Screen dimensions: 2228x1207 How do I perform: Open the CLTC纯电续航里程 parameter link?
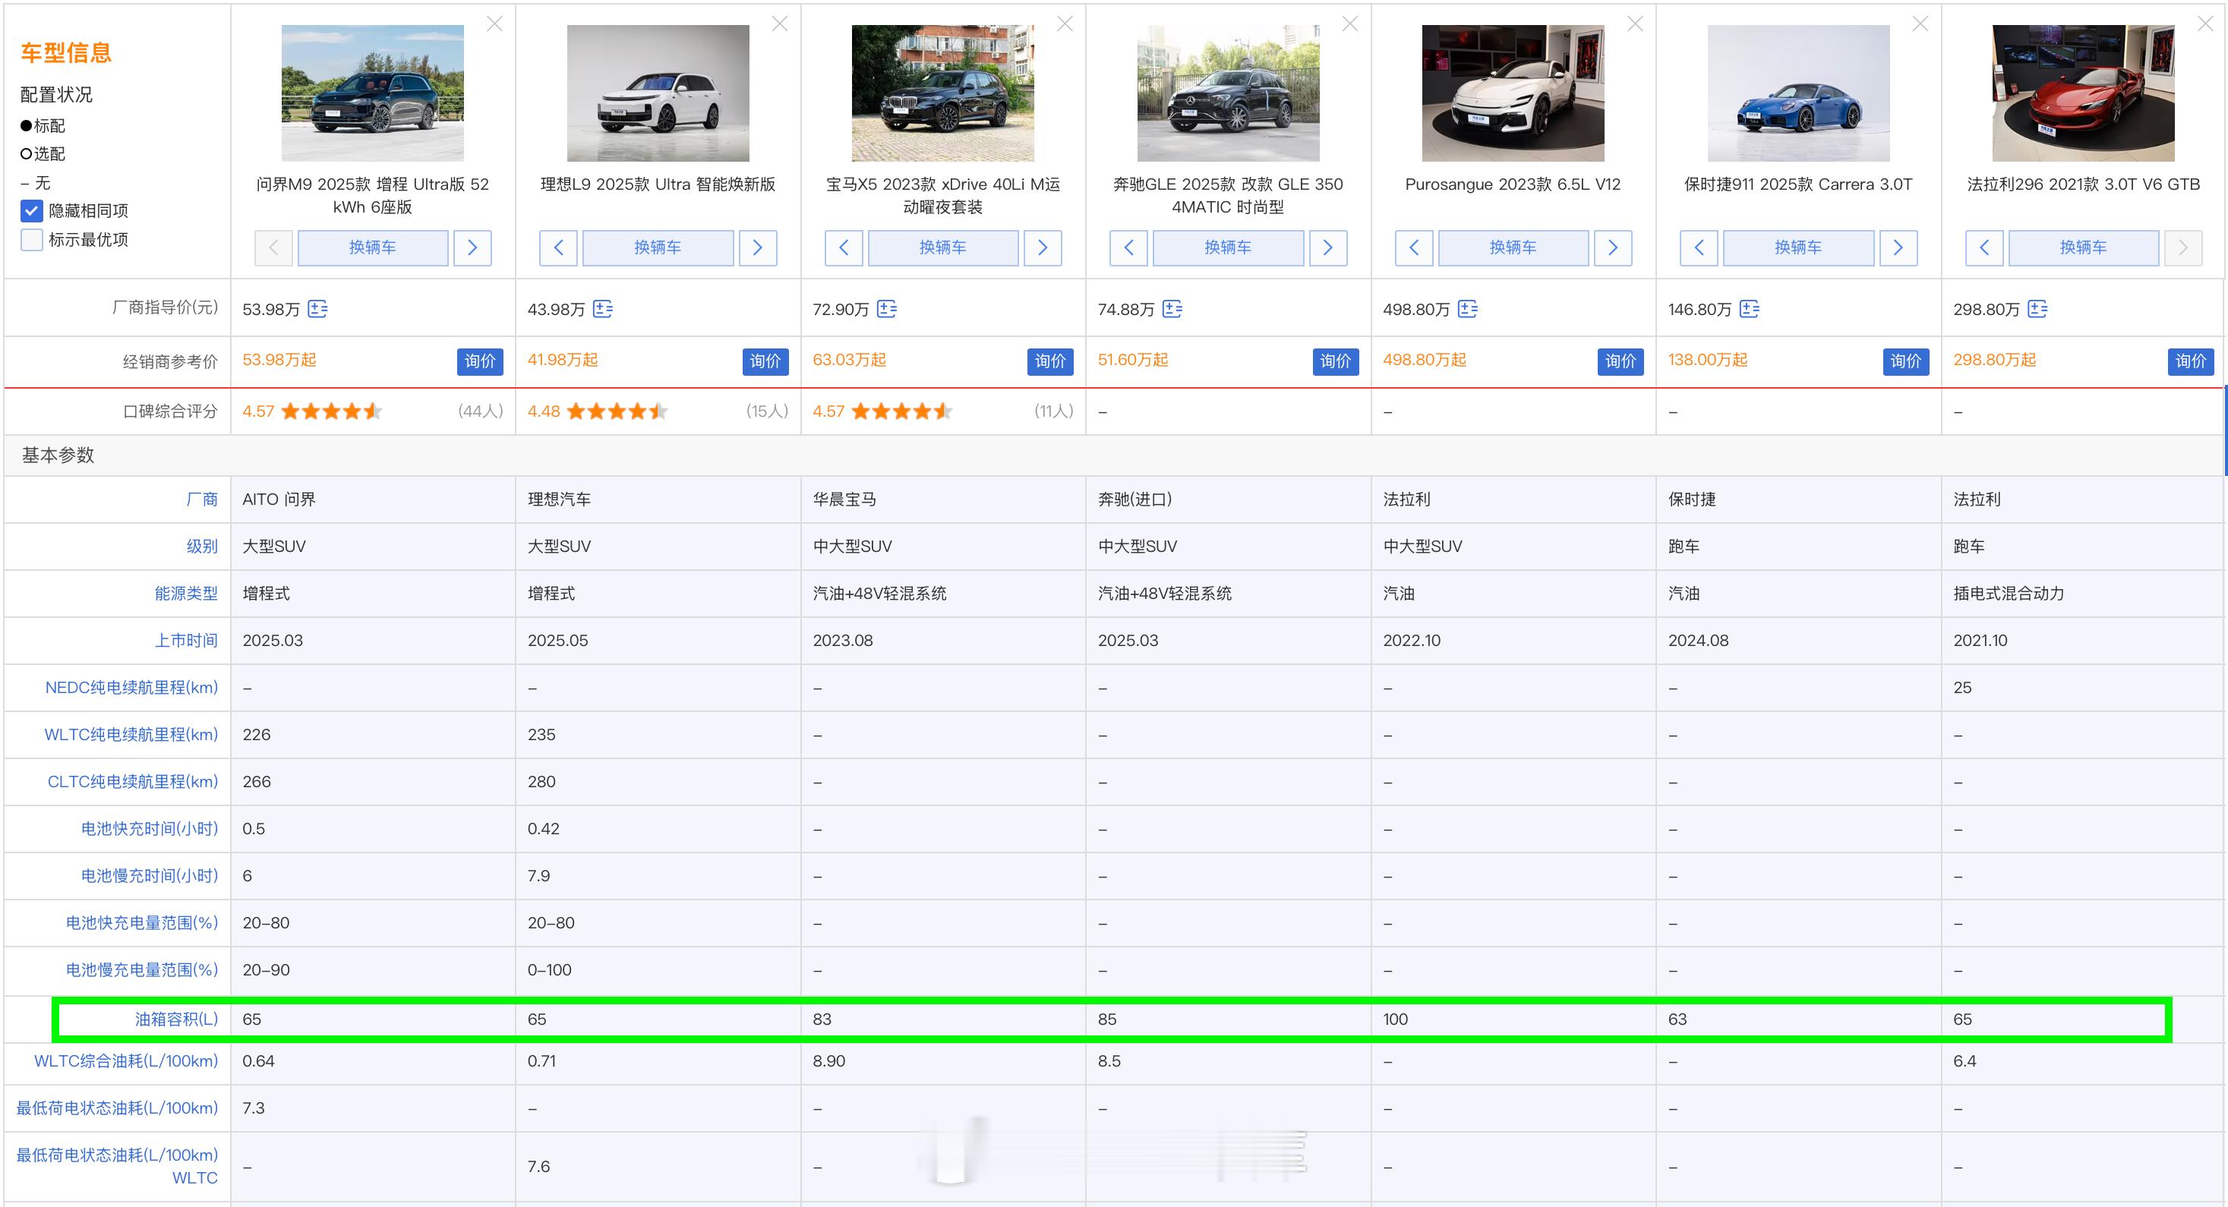[132, 783]
